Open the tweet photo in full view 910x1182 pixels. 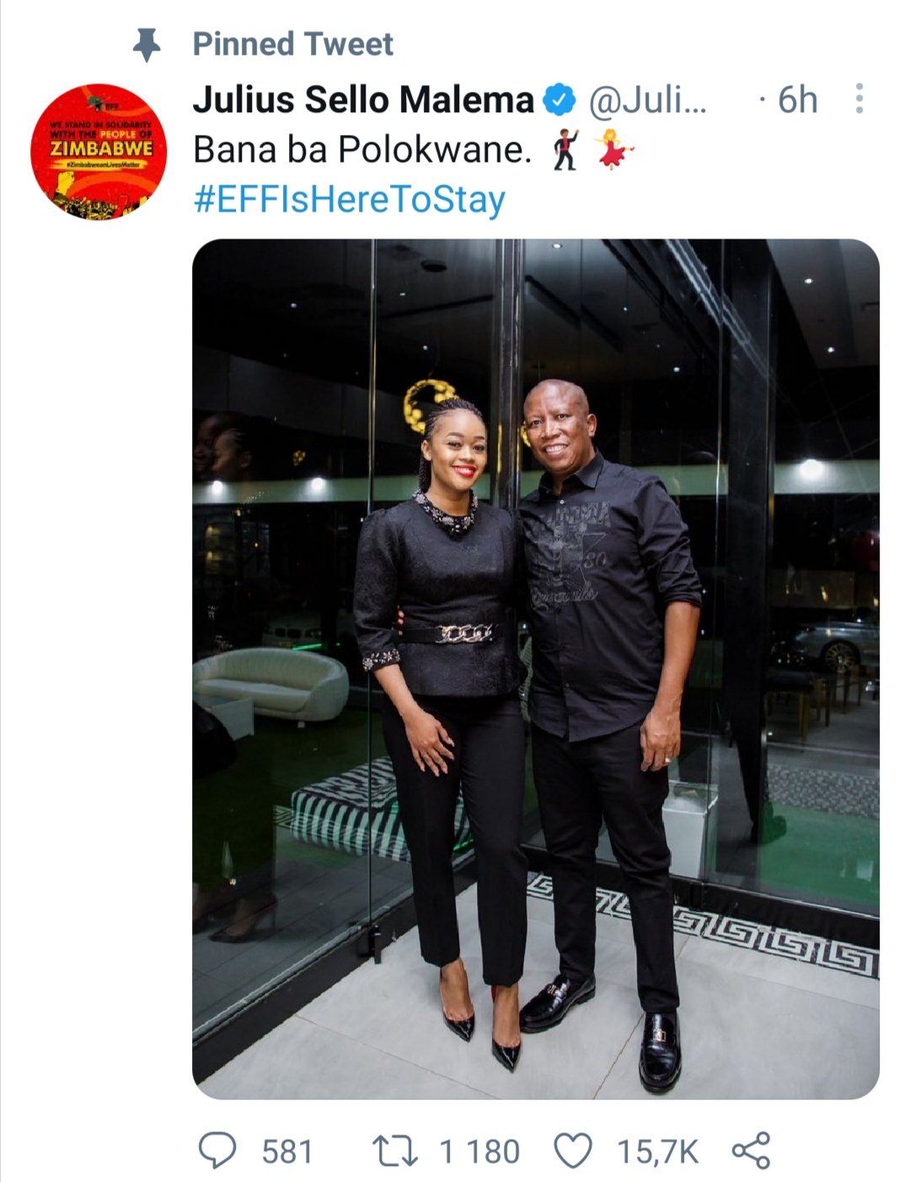[x=536, y=669]
